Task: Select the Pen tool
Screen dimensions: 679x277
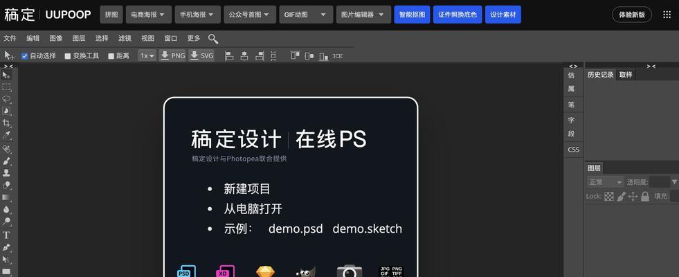Action: tap(6, 247)
